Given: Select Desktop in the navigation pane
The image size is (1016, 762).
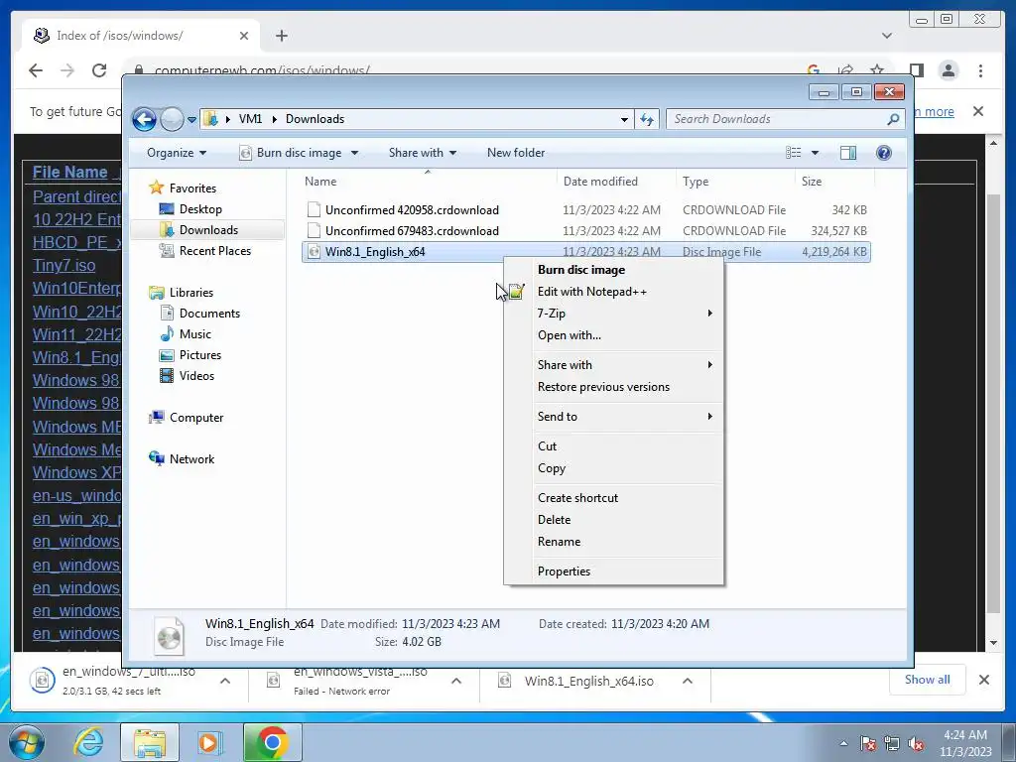Looking at the screenshot, I should (200, 209).
